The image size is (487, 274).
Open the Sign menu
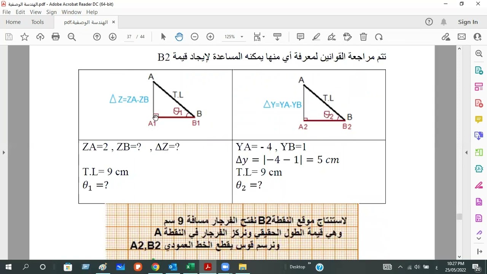coord(51,12)
